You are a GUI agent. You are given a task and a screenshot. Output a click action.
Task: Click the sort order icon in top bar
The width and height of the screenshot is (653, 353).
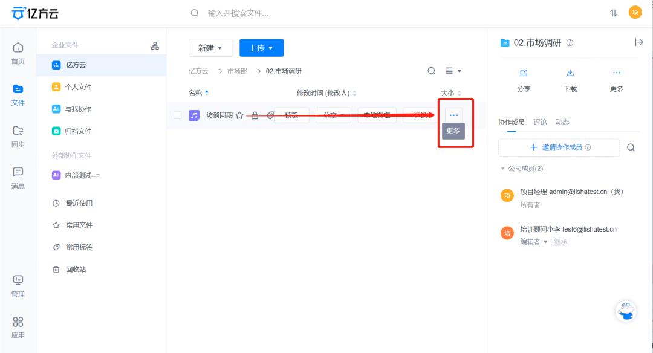[x=613, y=12]
